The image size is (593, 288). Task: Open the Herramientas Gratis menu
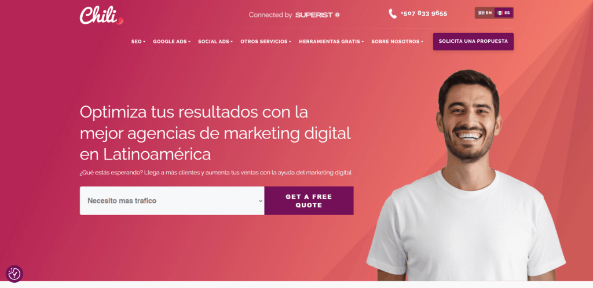point(331,42)
